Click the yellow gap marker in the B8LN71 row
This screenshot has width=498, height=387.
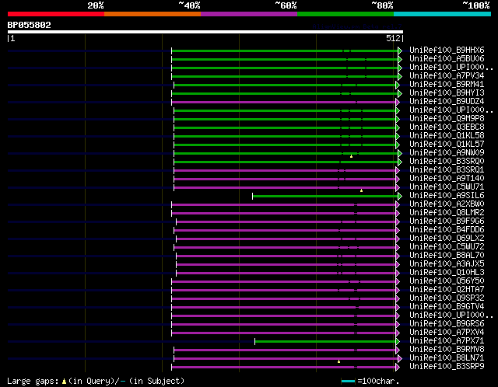338,361
